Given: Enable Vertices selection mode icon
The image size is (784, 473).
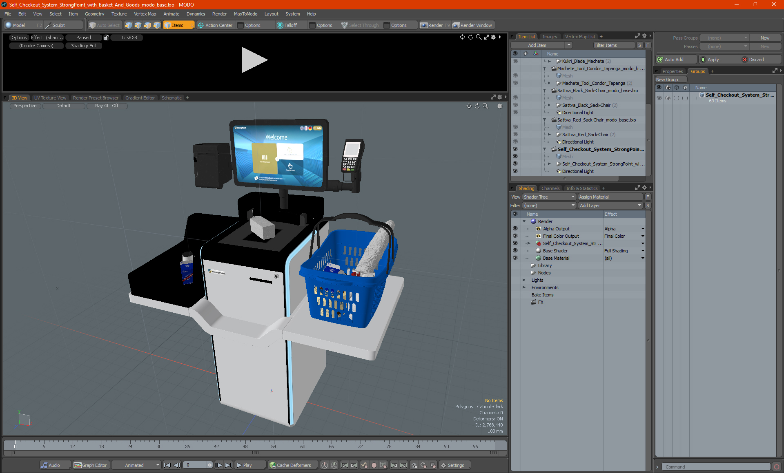Looking at the screenshot, I should coord(129,25).
